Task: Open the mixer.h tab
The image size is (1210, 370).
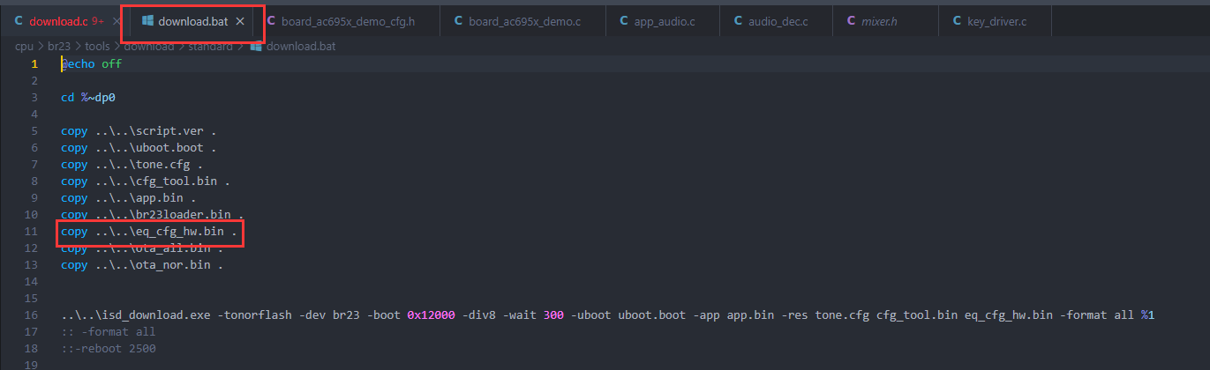Action: (x=878, y=20)
